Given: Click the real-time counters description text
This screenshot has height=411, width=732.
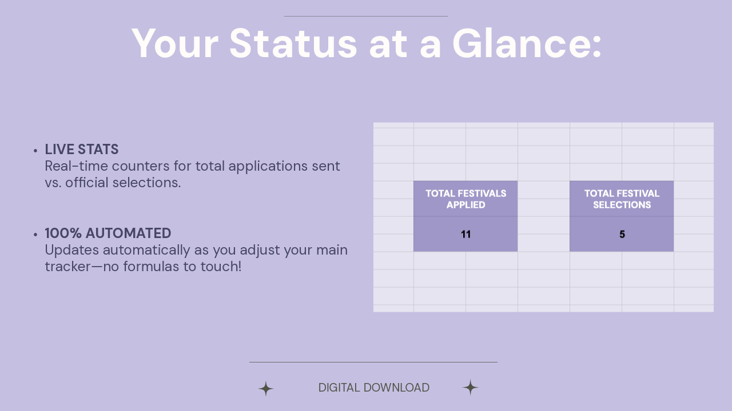Looking at the screenshot, I should pyautogui.click(x=192, y=166).
